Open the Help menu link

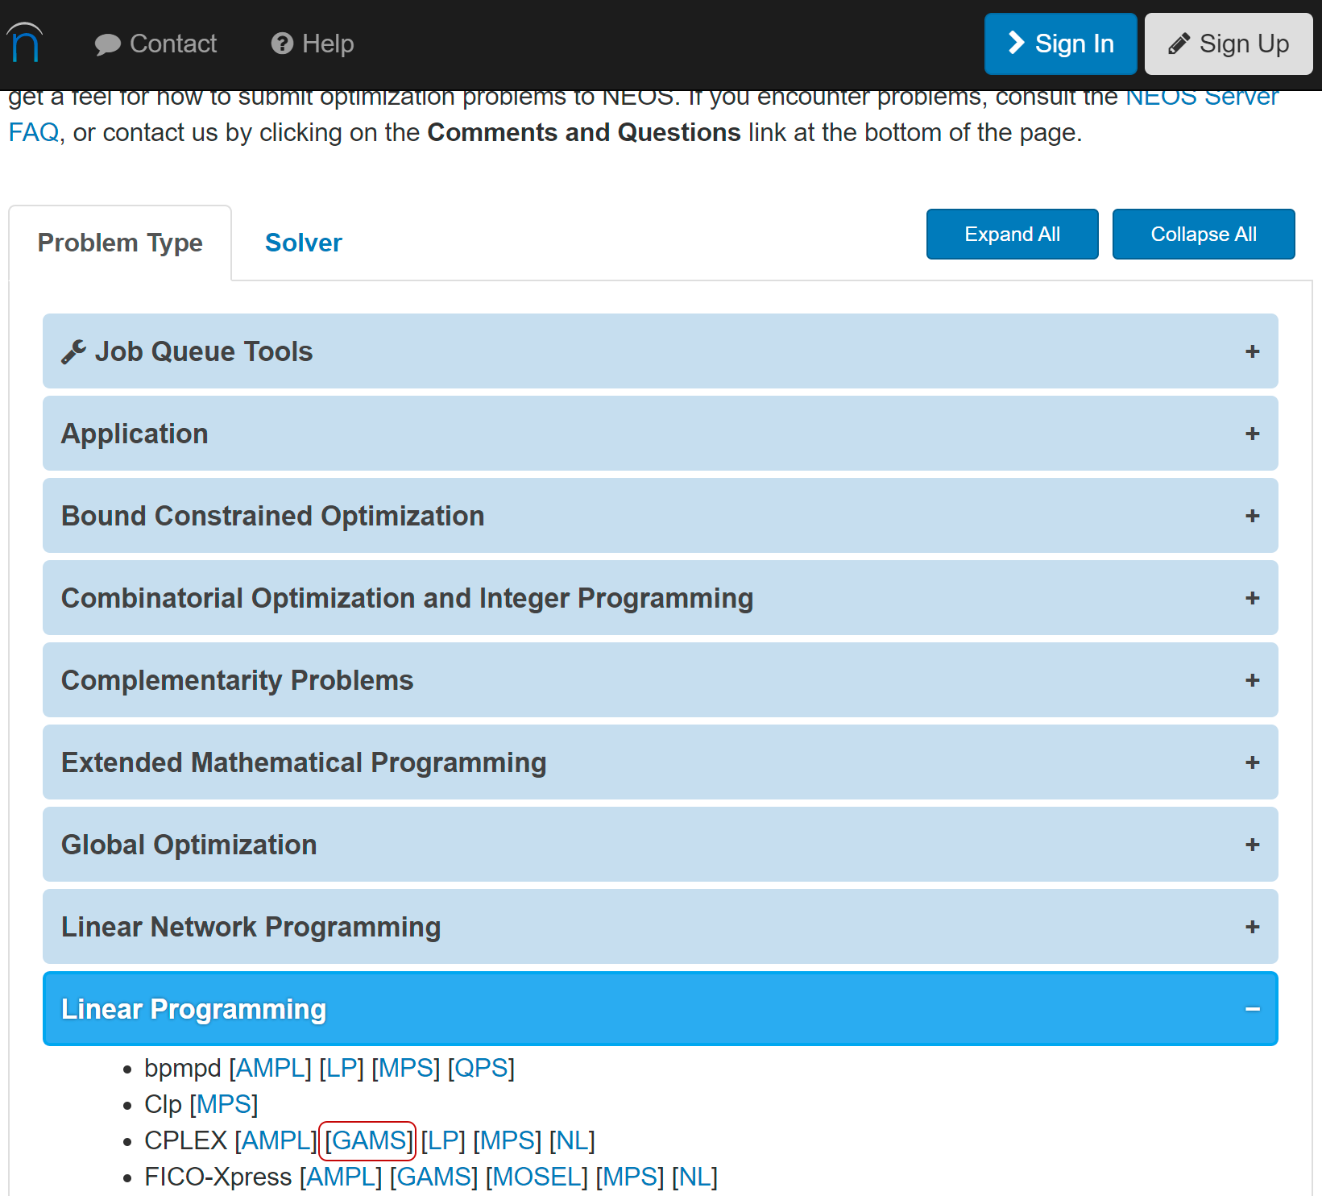pyautogui.click(x=313, y=44)
